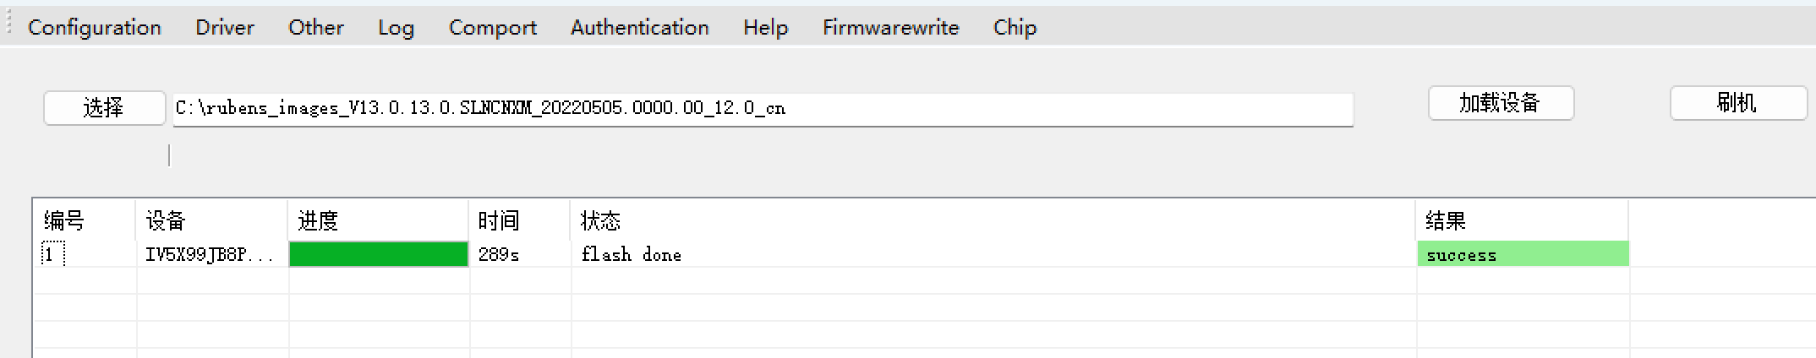Click the 加载设备 (load devices) button
This screenshot has width=1816, height=358.
pyautogui.click(x=1501, y=104)
